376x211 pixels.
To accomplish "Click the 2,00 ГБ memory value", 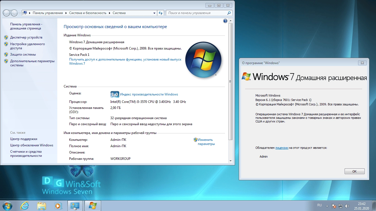I will (x=115, y=108).
